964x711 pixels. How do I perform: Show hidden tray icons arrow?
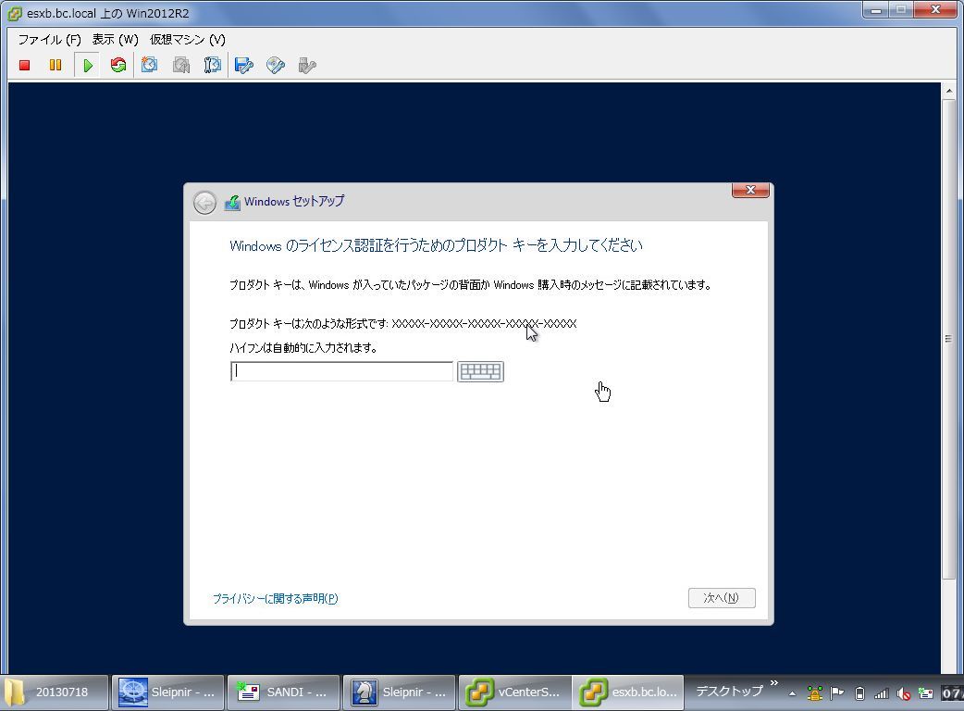click(793, 693)
